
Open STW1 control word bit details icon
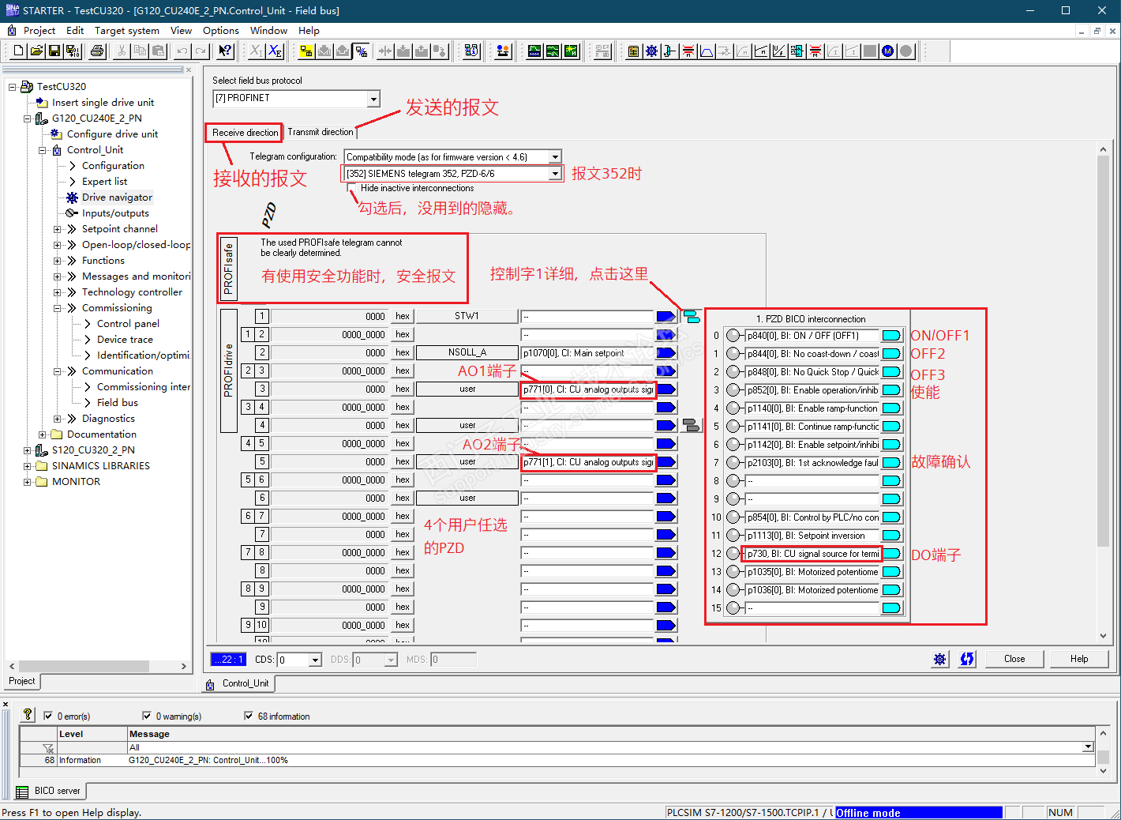click(692, 317)
